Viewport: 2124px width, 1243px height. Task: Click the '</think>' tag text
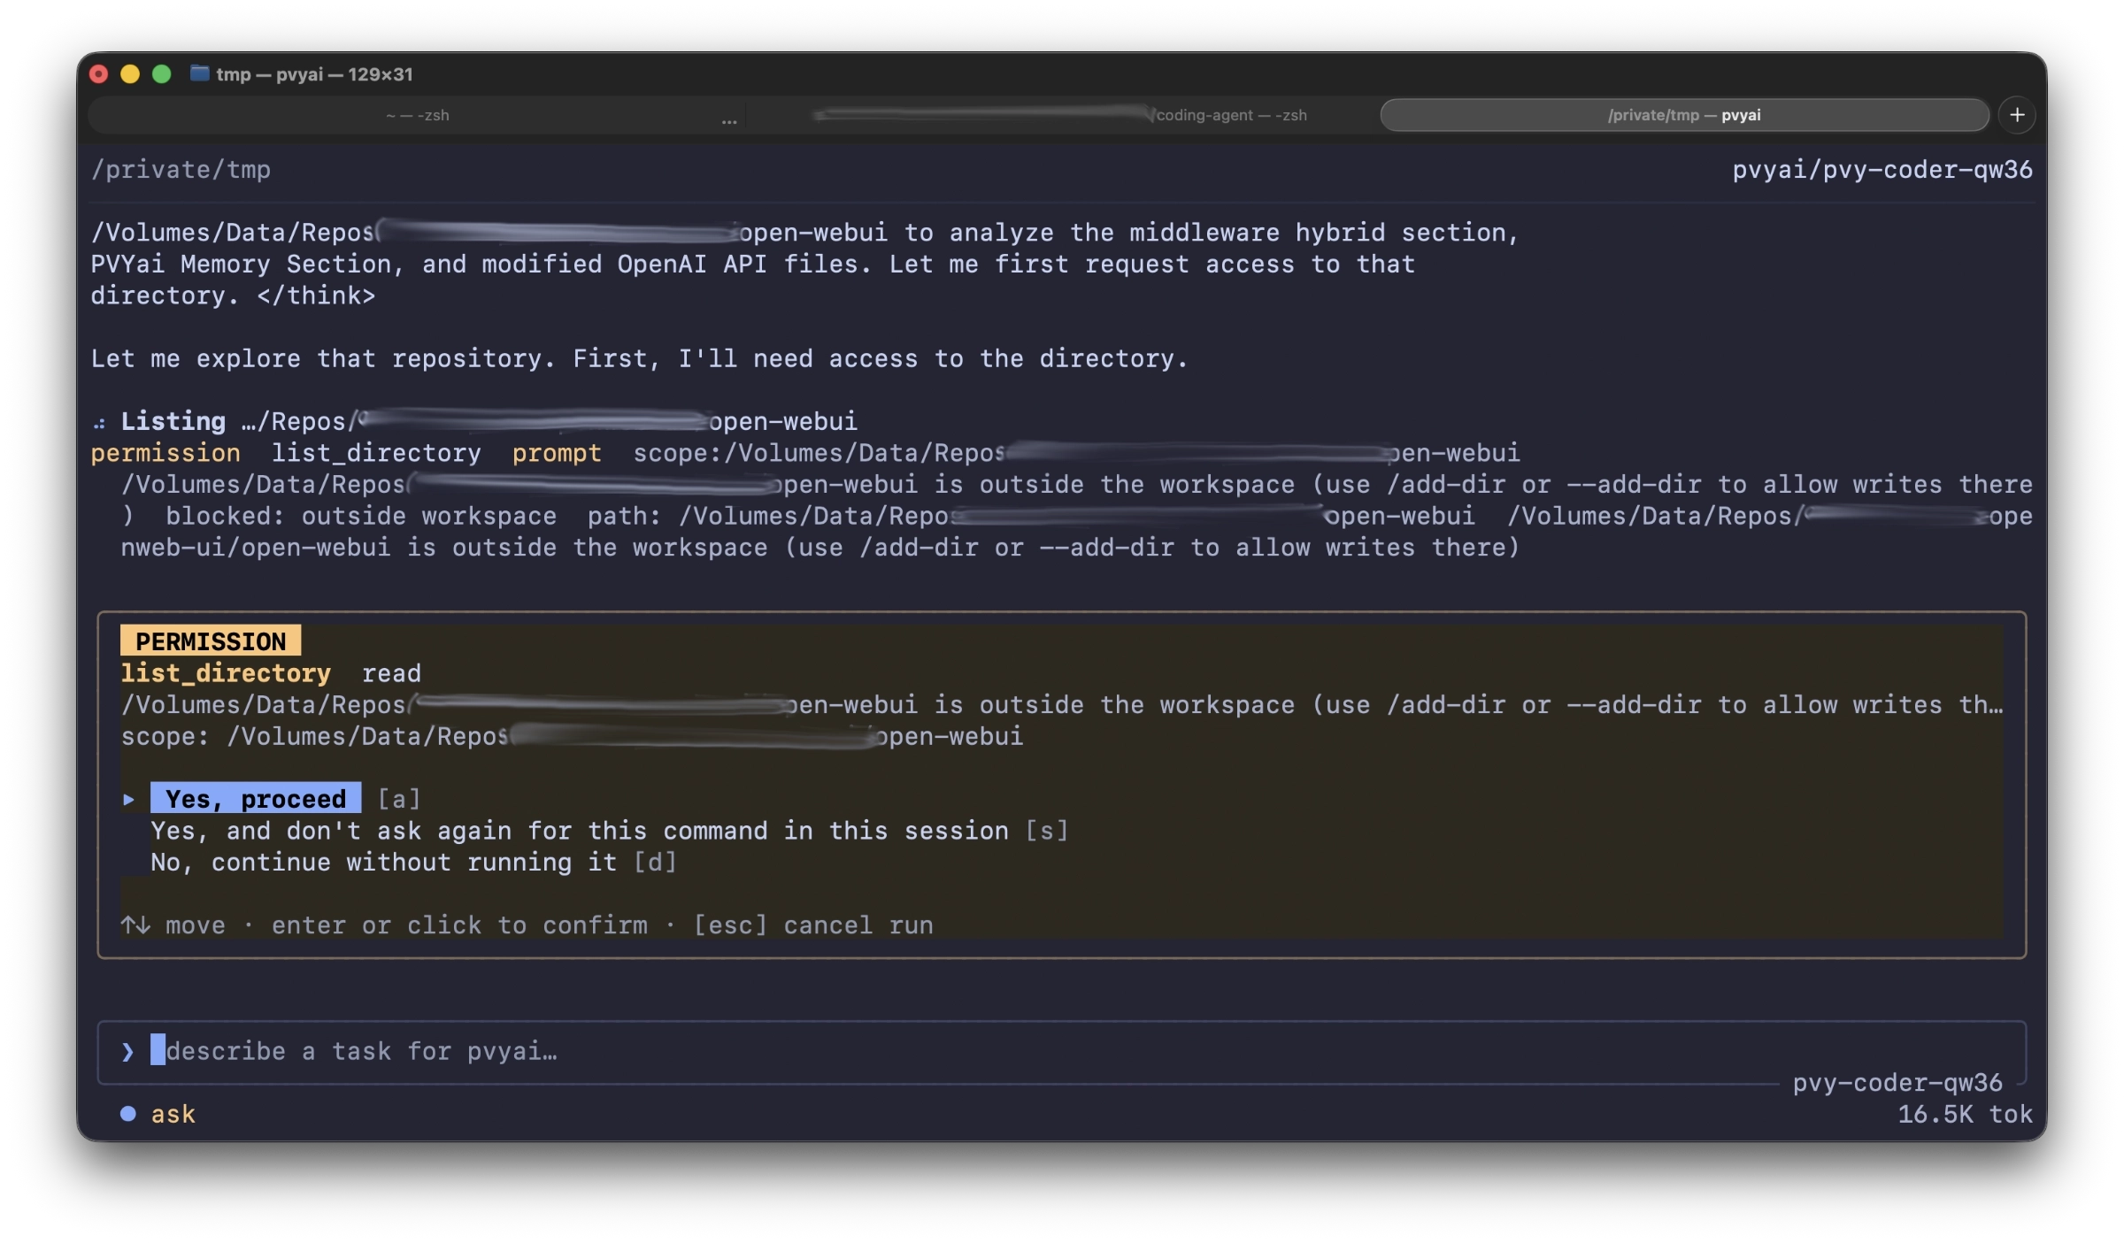click(x=316, y=295)
